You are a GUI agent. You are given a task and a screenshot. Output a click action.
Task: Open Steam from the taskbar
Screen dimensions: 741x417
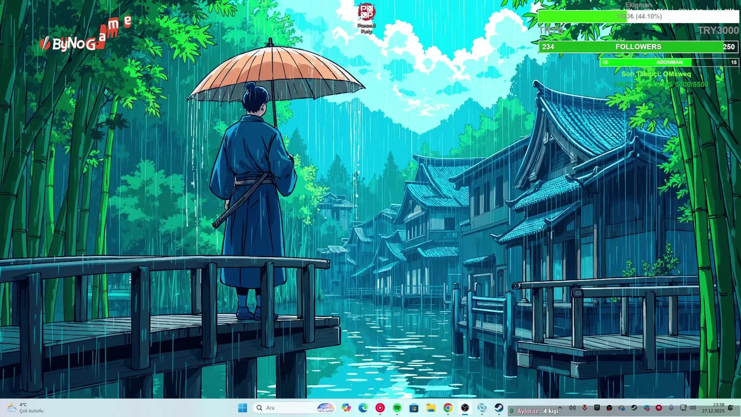pos(498,408)
